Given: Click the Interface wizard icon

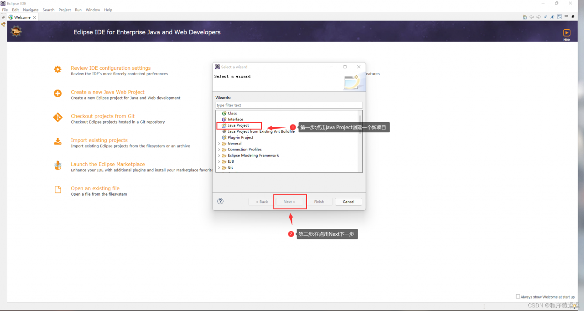Looking at the screenshot, I should (x=224, y=119).
